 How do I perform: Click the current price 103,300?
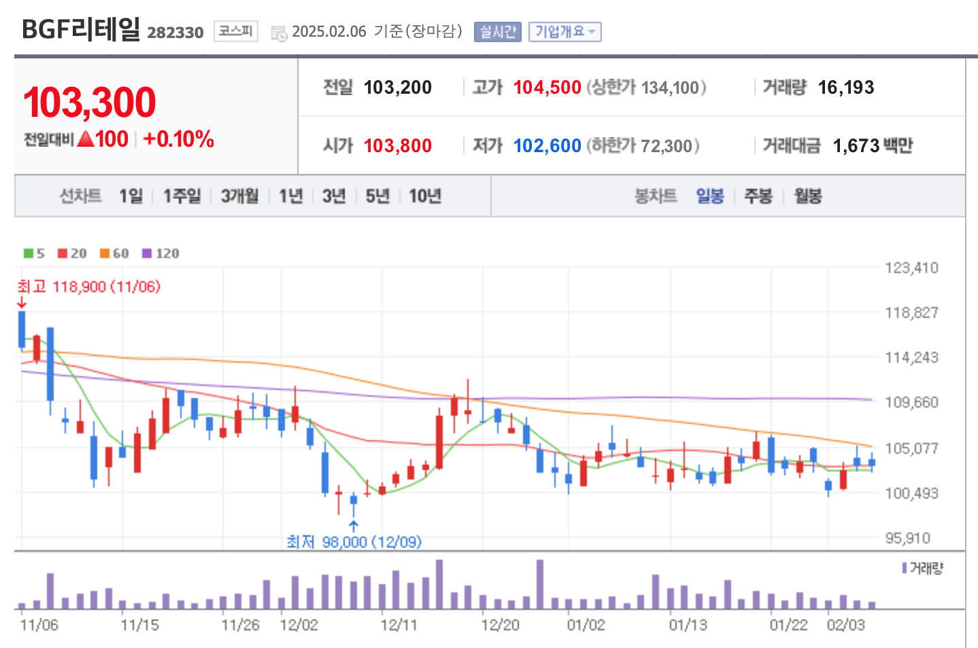[90, 103]
